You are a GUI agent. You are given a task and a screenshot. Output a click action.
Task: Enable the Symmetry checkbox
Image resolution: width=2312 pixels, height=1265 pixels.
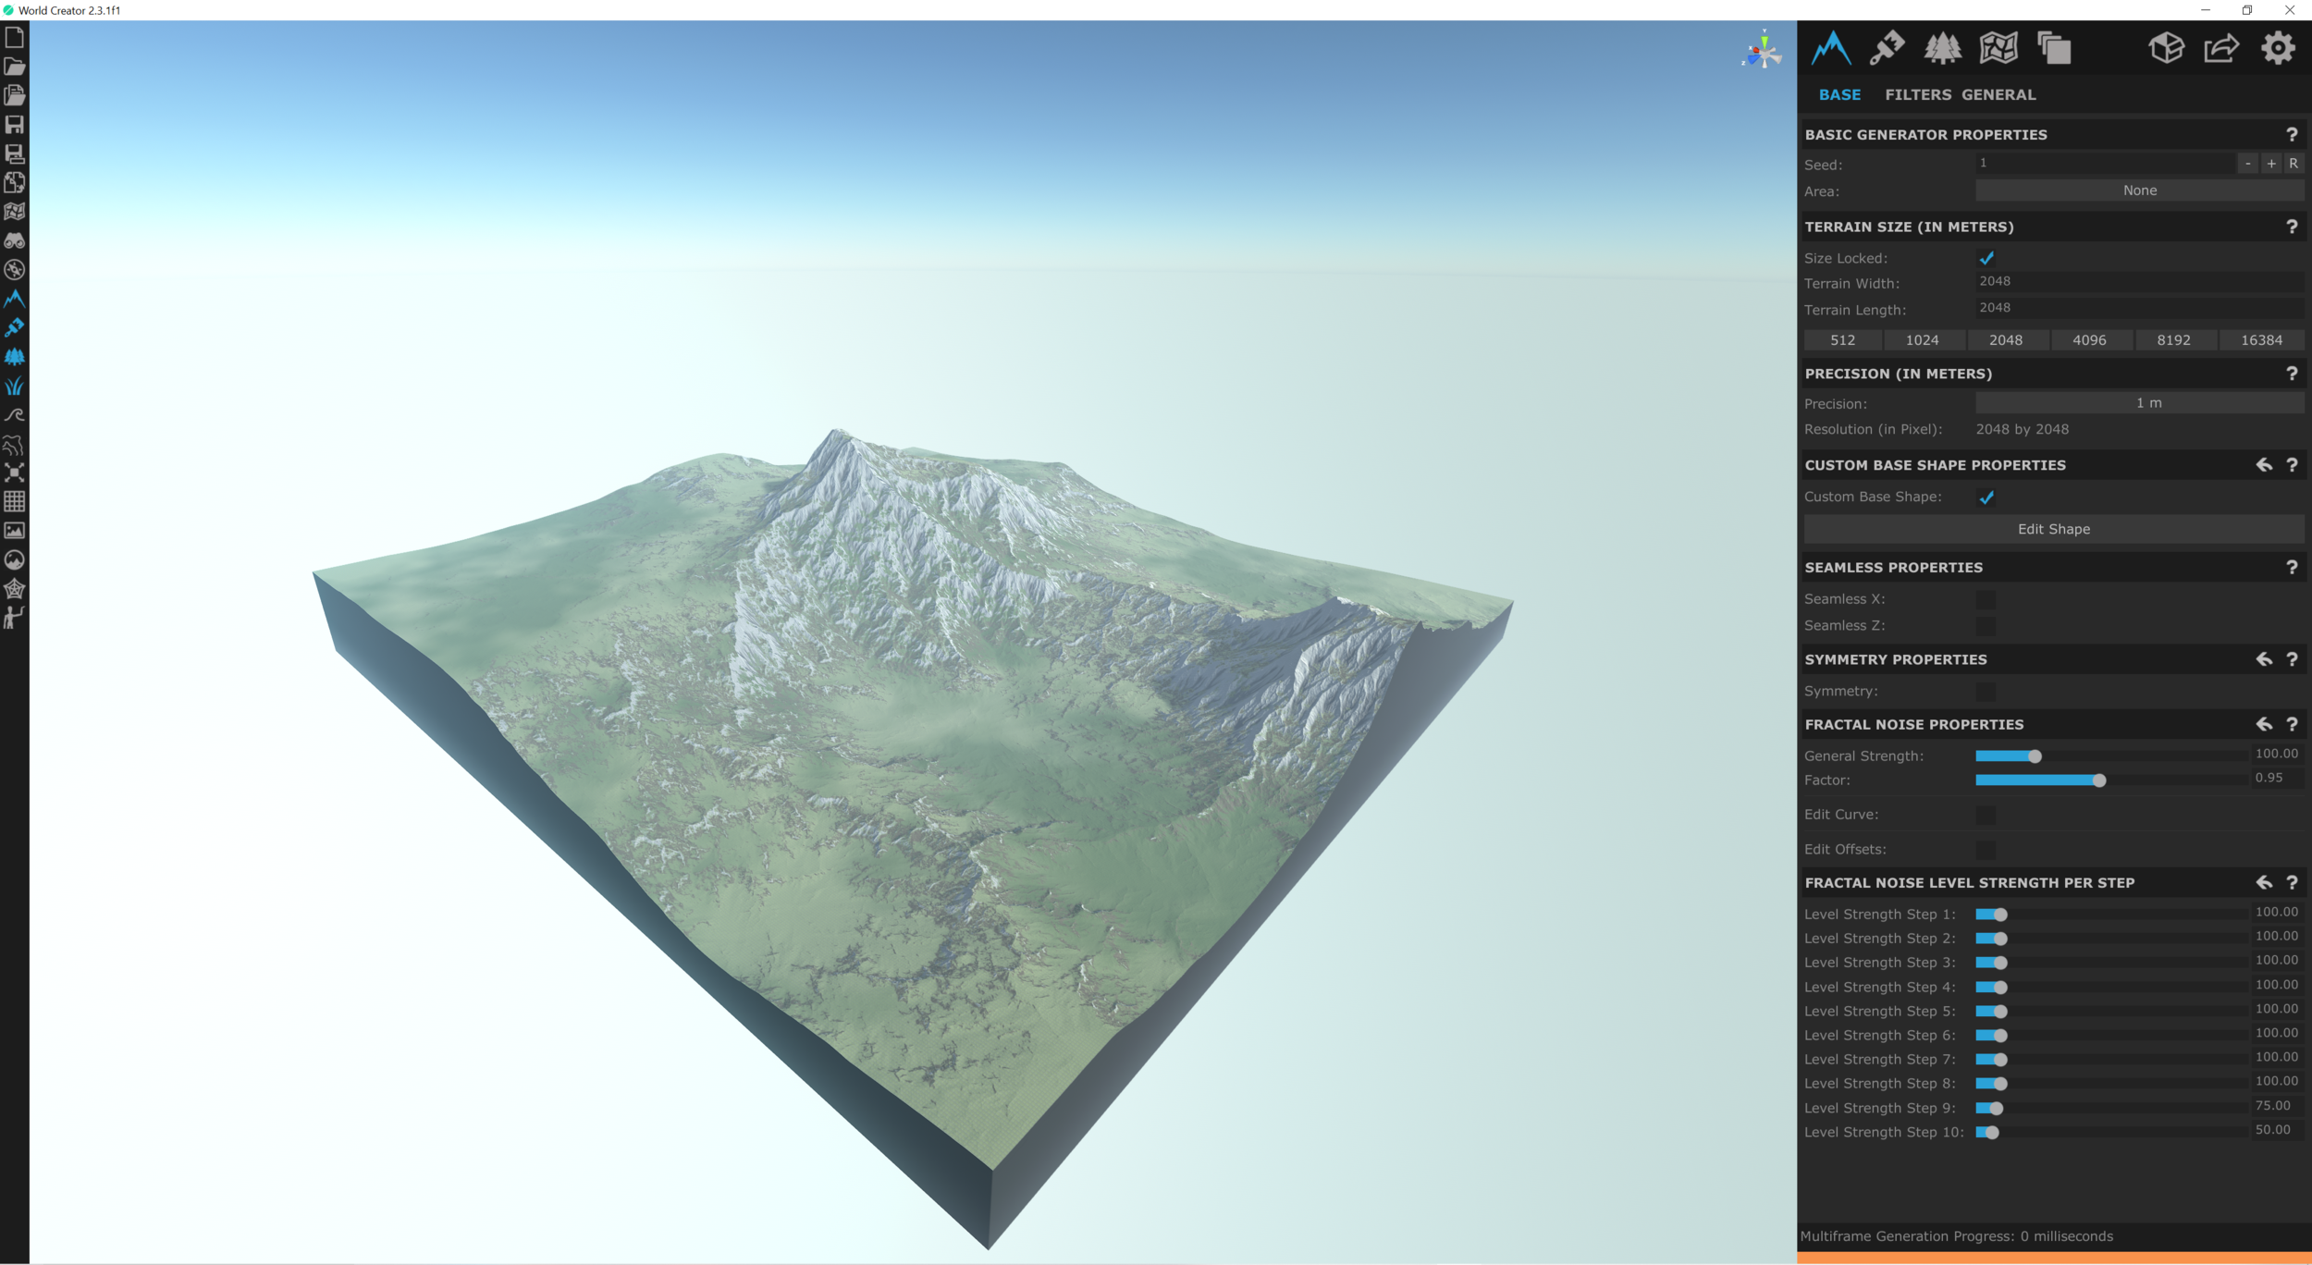pyautogui.click(x=1986, y=692)
